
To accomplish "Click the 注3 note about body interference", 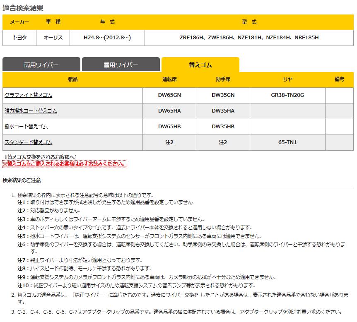I will pos(111,219).
